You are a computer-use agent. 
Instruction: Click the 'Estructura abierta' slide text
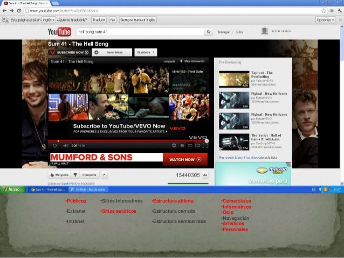pos(173,201)
